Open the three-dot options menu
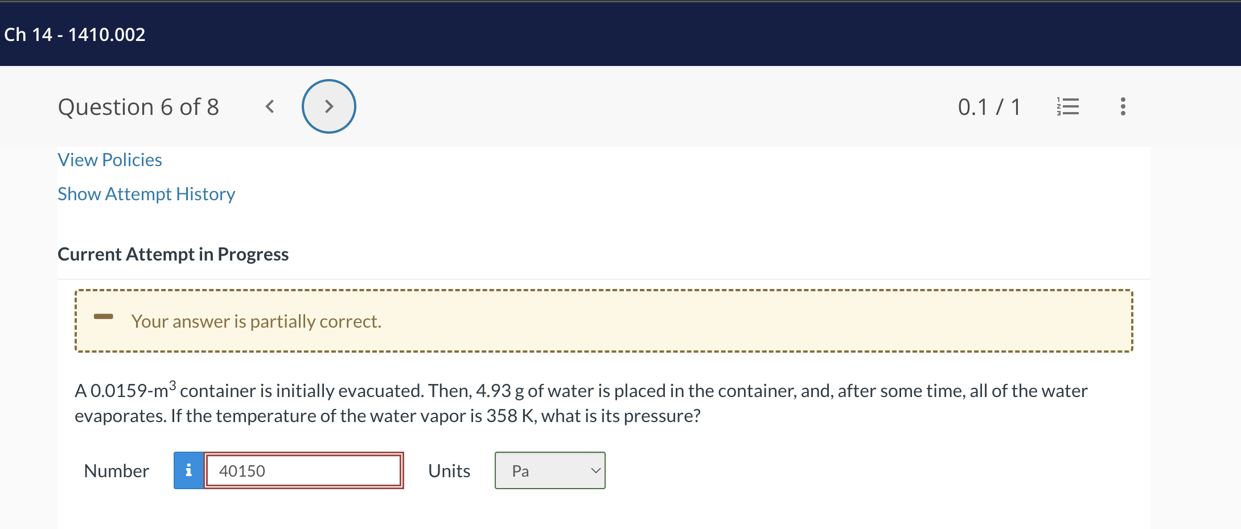The image size is (1241, 529). click(x=1123, y=106)
